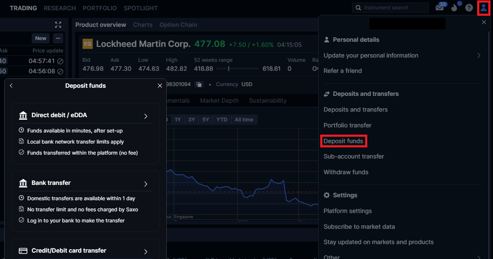This screenshot has height=259, width=493.
Task: Go to the PORTFOLIO tab
Action: (x=100, y=8)
